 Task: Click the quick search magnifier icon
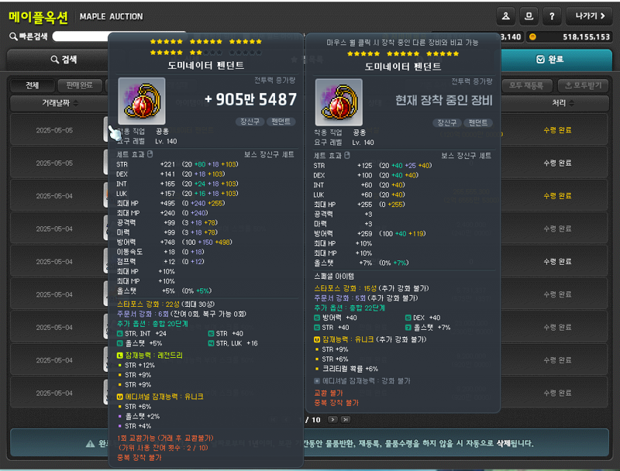tap(13, 36)
